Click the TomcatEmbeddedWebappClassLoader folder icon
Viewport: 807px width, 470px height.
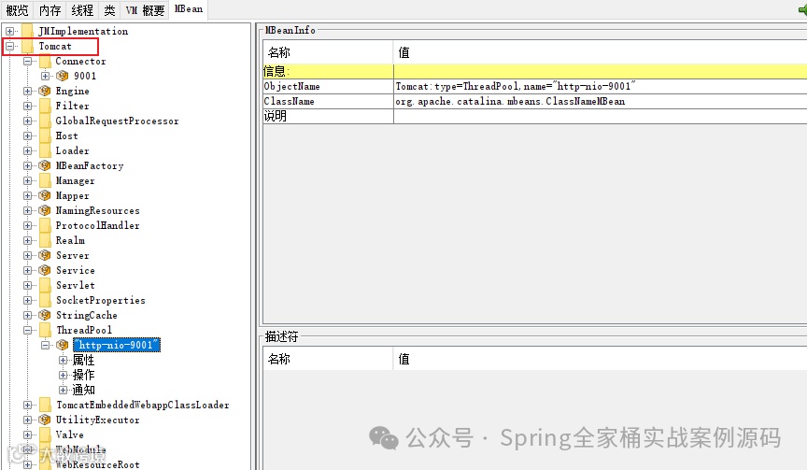coord(45,406)
